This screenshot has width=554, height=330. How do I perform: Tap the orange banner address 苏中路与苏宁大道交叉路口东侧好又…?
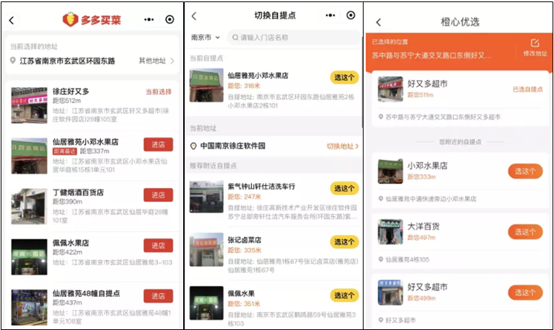pos(431,55)
